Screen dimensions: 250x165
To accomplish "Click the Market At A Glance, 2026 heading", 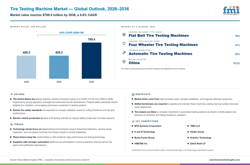I will point(138,27).
